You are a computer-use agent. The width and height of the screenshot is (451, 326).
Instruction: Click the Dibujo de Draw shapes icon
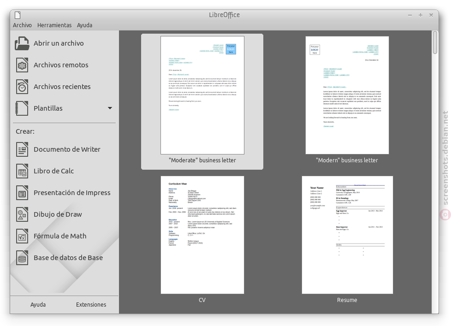click(x=22, y=214)
